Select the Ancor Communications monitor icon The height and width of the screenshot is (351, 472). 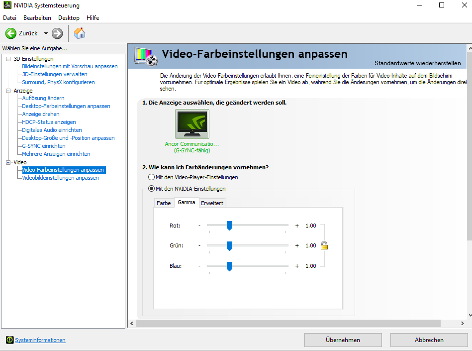pyautogui.click(x=192, y=124)
